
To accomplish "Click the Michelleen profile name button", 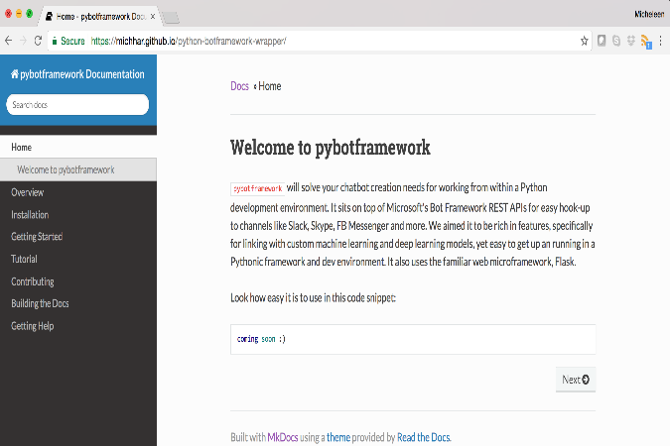I will pyautogui.click(x=649, y=15).
